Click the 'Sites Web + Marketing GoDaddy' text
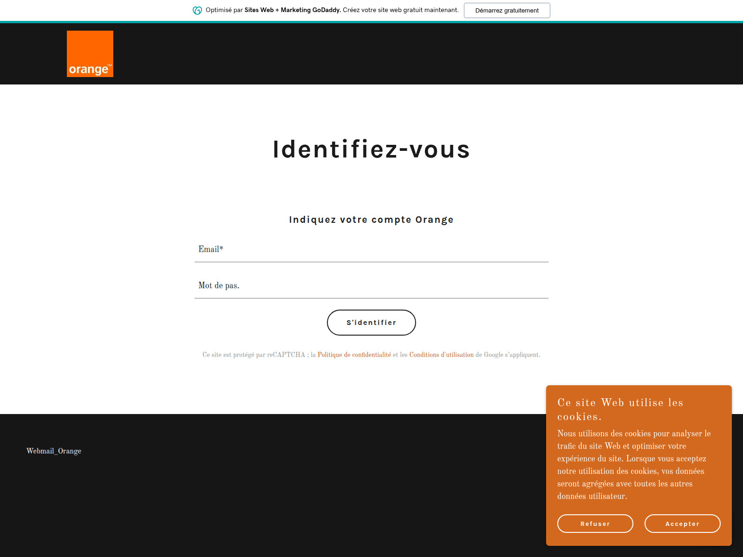The image size is (743, 557). [293, 10]
